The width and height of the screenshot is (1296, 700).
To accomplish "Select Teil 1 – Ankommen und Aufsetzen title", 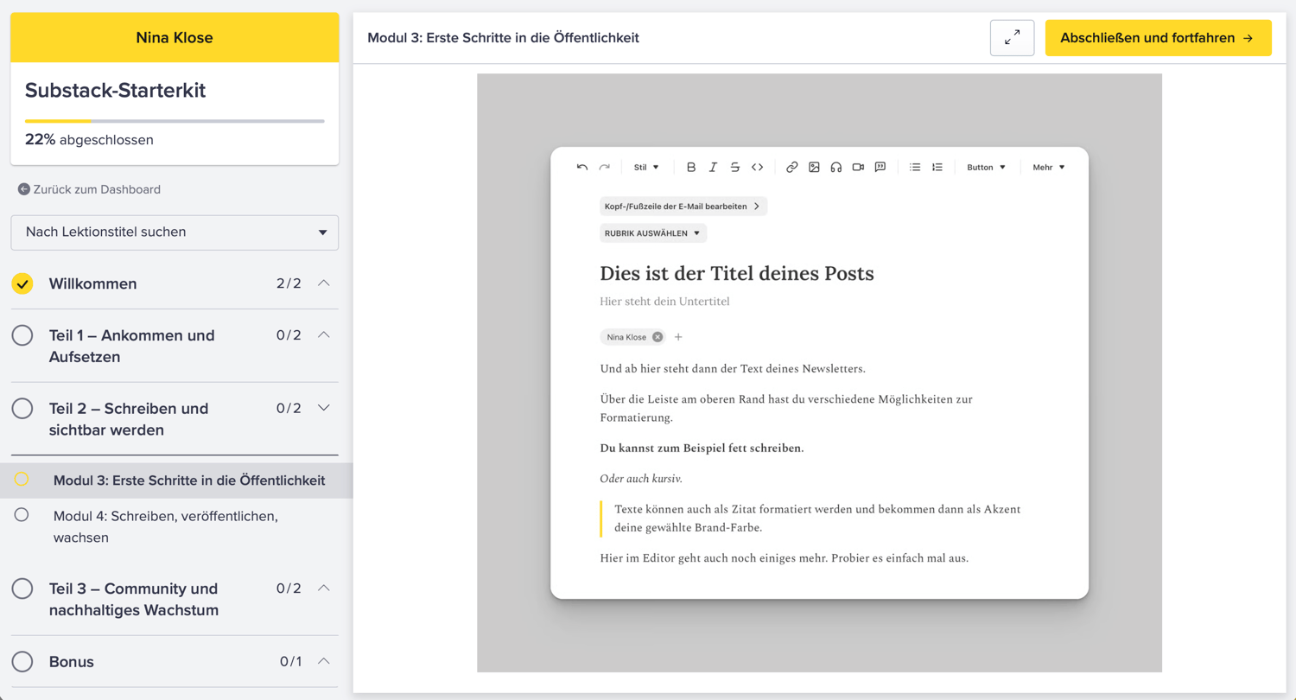I will (x=131, y=346).
